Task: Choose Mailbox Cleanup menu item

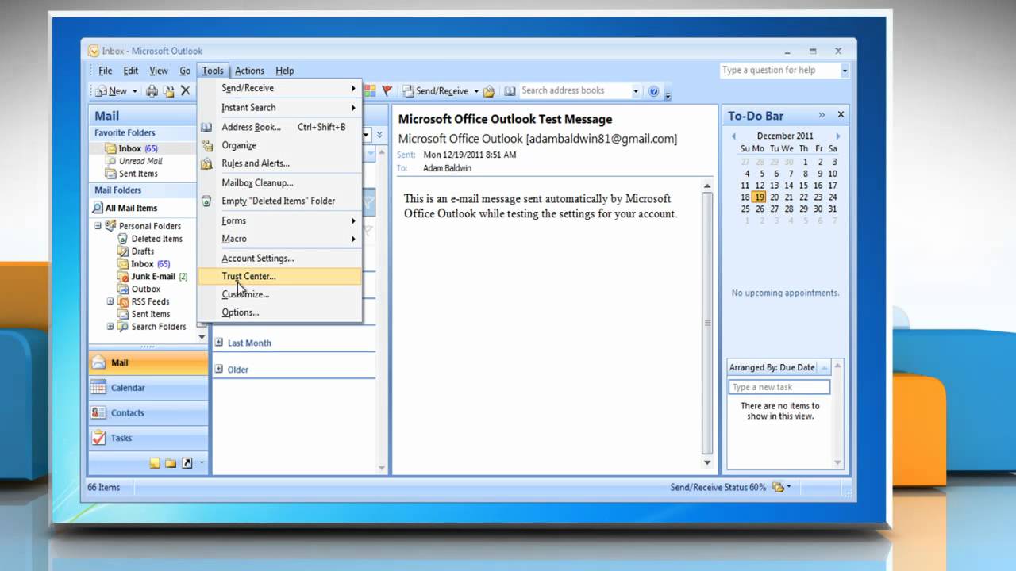Action: tap(279, 182)
